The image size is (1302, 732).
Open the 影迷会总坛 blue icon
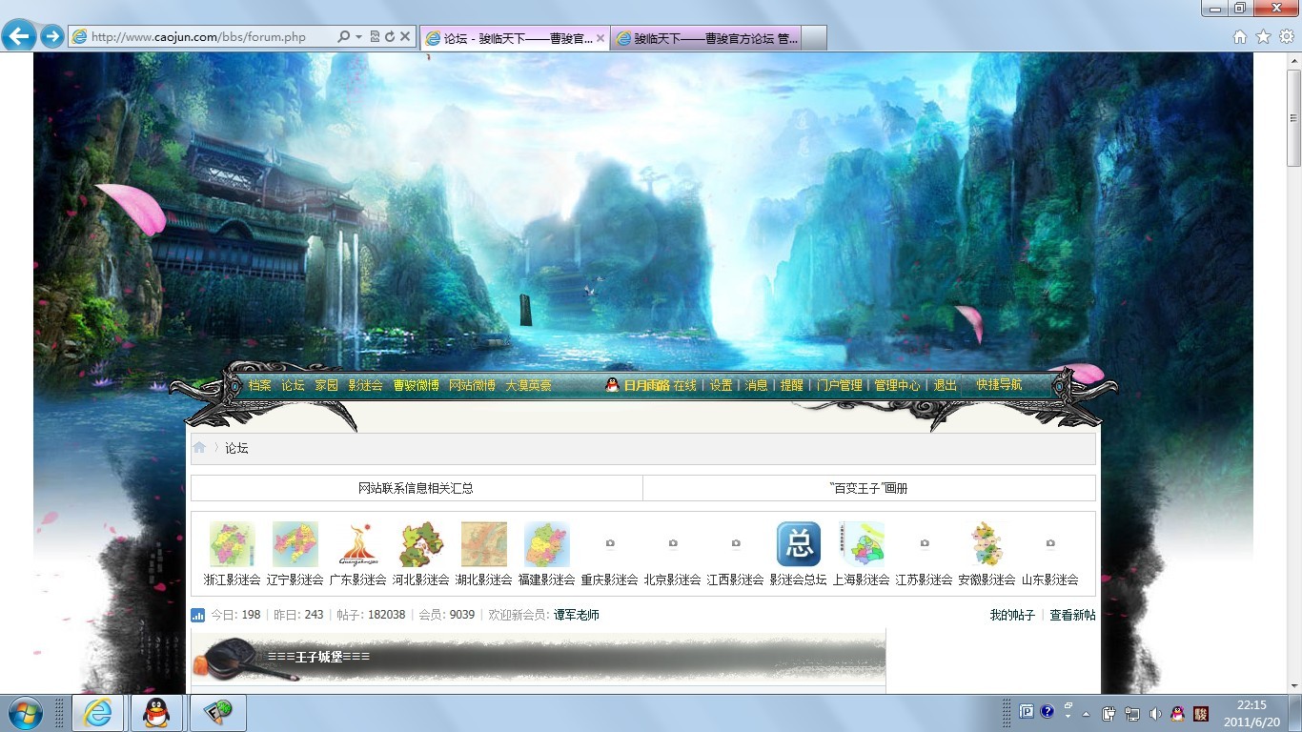[x=799, y=544]
